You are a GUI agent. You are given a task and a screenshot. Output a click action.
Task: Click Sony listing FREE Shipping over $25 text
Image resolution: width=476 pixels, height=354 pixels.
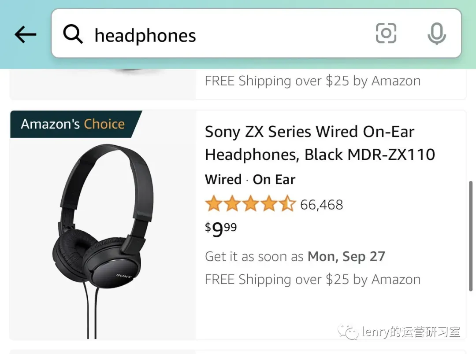click(312, 280)
